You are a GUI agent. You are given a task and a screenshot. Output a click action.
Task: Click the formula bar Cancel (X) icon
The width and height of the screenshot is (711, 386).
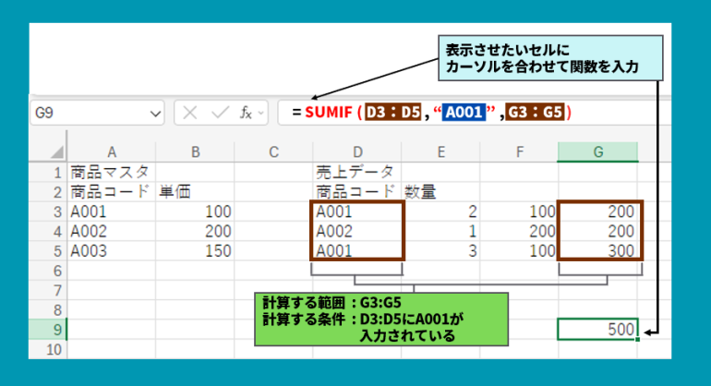191,113
